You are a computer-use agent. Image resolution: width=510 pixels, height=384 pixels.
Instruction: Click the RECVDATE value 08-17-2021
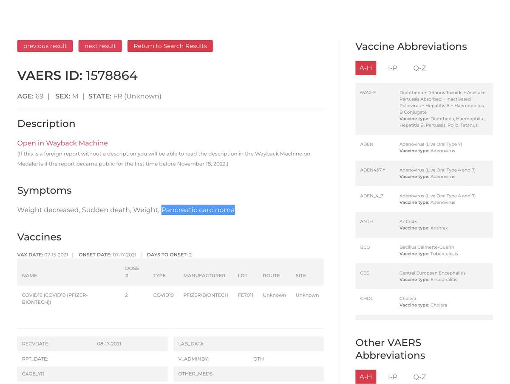click(109, 344)
